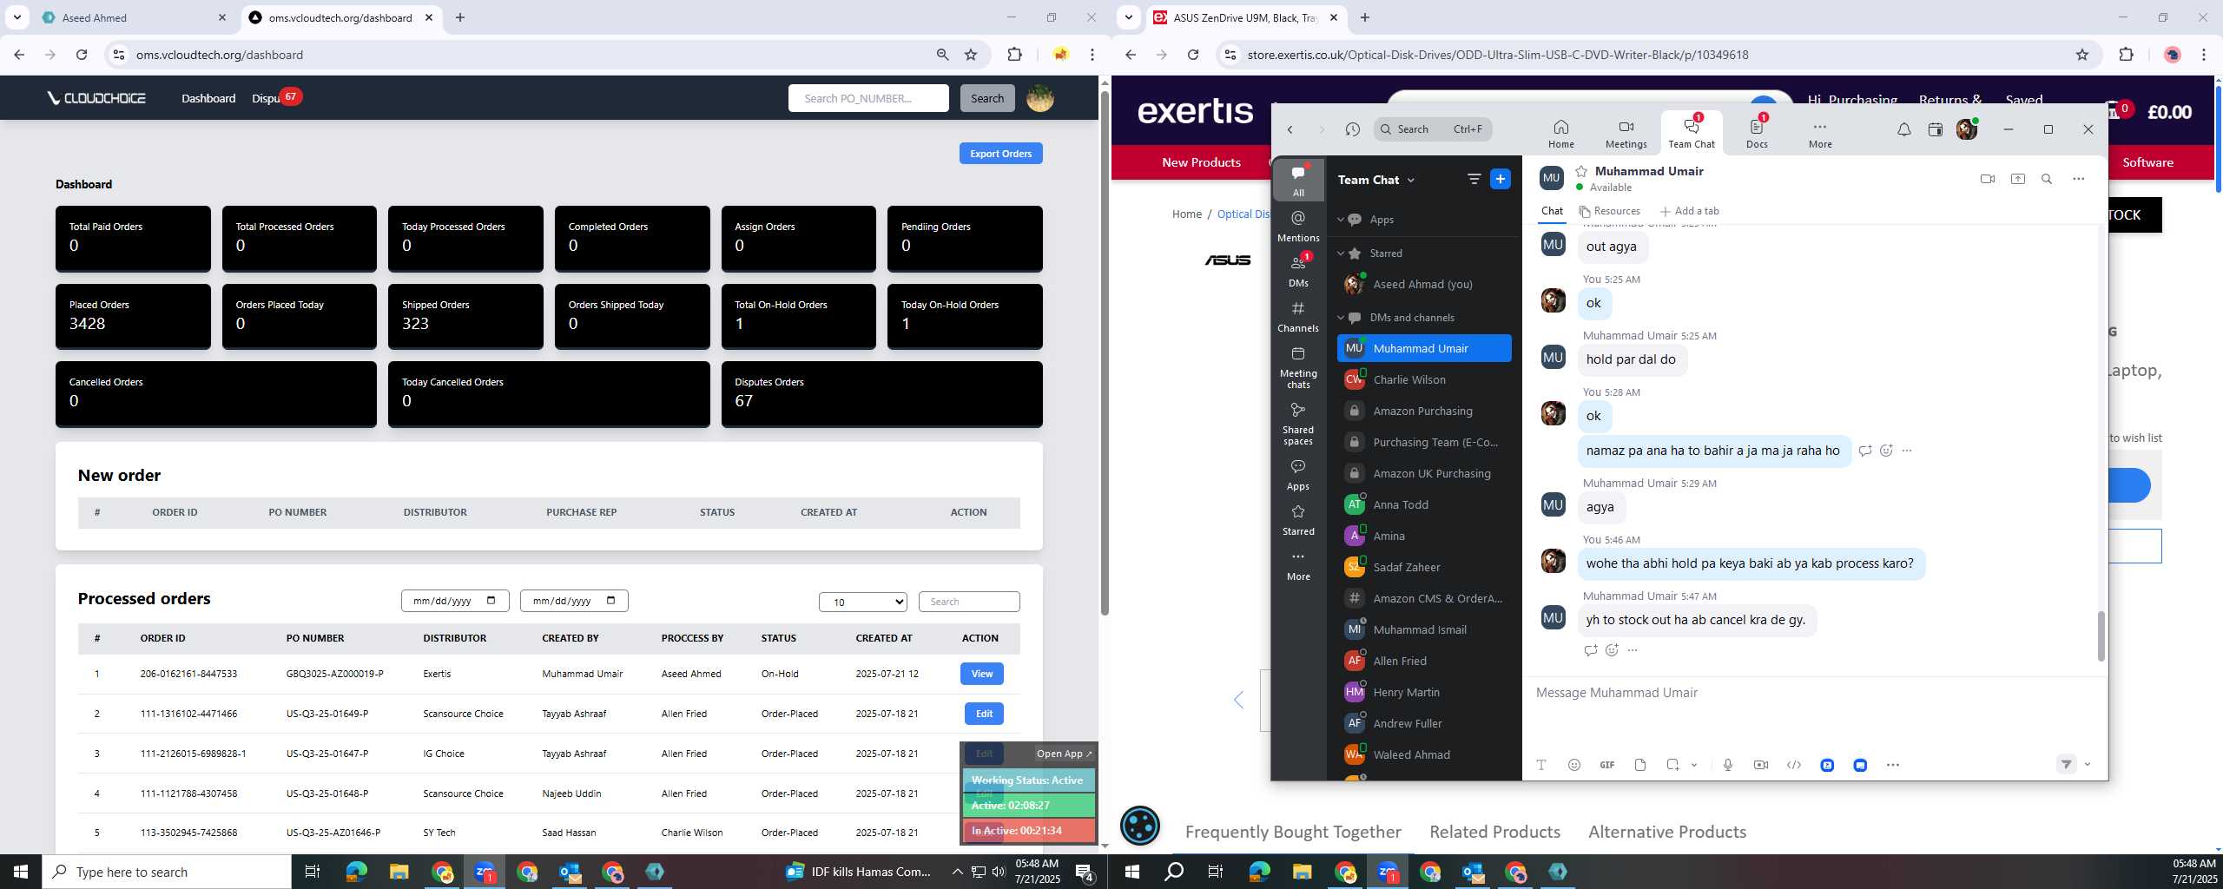Open screenshot options dropdown arrow in composer

click(1694, 765)
